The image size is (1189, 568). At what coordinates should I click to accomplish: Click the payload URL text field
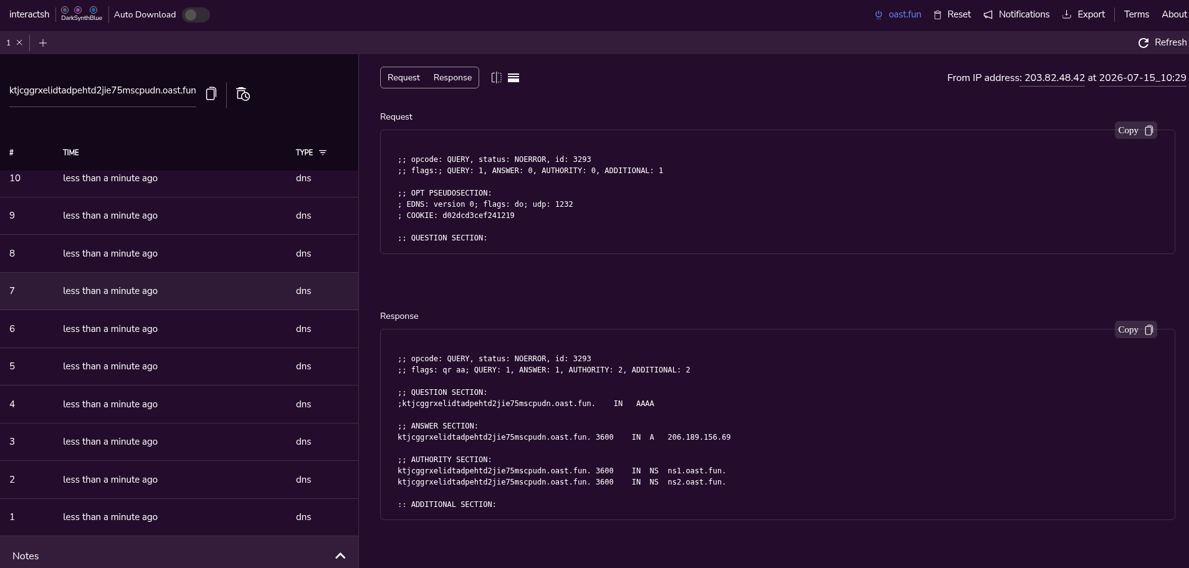point(103,91)
